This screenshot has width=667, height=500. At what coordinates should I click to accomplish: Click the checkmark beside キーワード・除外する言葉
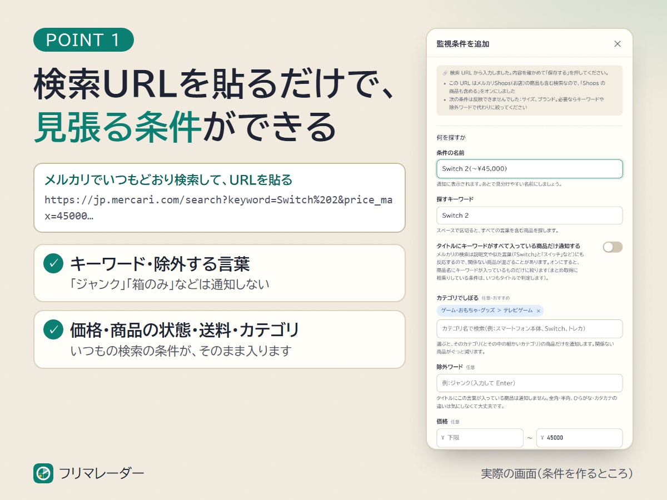pos(53,264)
